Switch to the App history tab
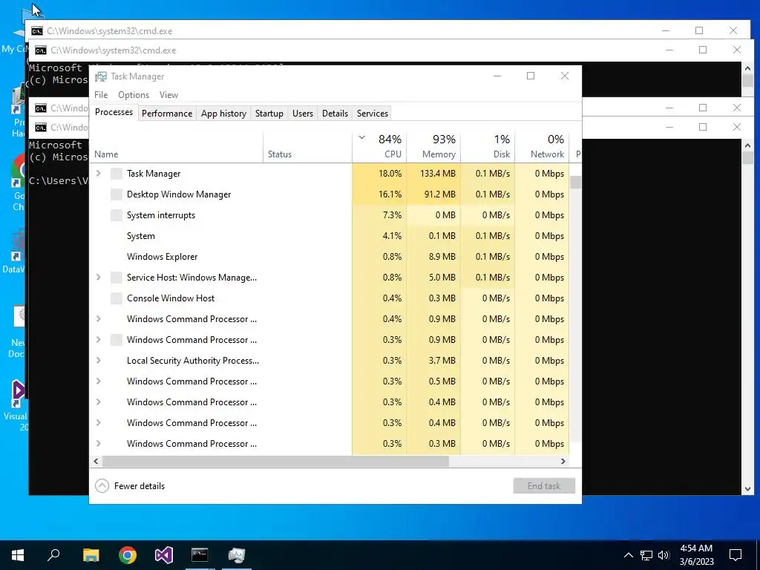Viewport: 760px width, 570px height. coord(223,114)
